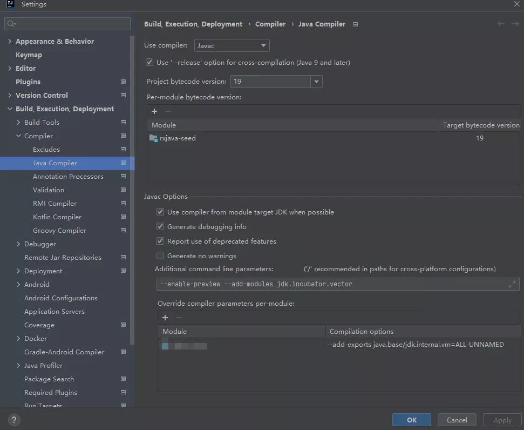Collapse Build, Execution, Deployment section

click(x=10, y=109)
